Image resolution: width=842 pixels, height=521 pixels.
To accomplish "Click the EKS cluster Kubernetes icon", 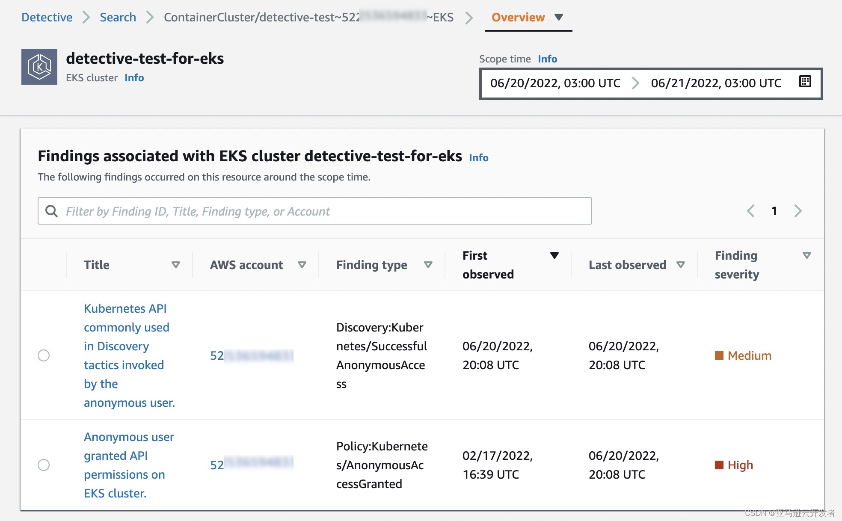I will pyautogui.click(x=39, y=67).
